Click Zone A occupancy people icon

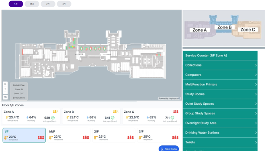tap(55, 112)
